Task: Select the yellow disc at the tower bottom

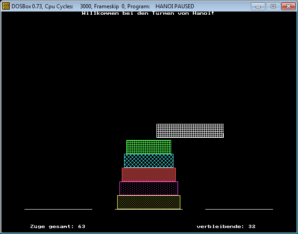Action: coord(149,202)
